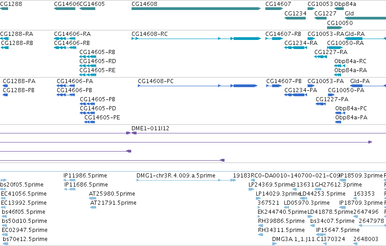Select the Gld-PA protein label
Screen dimensions: 386x246
[360, 81]
